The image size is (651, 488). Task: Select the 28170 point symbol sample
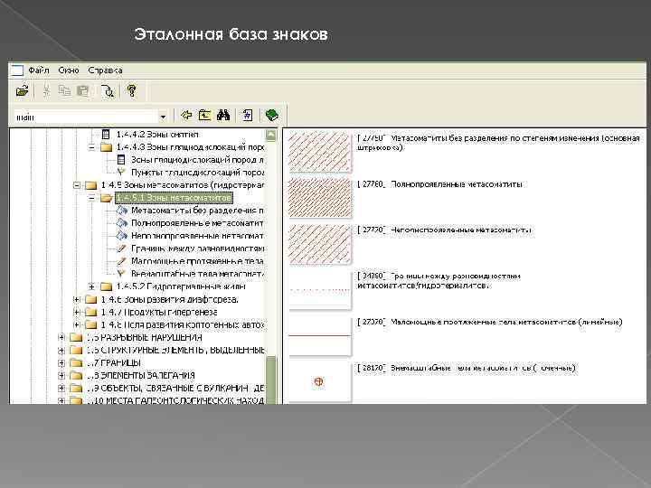tap(318, 381)
